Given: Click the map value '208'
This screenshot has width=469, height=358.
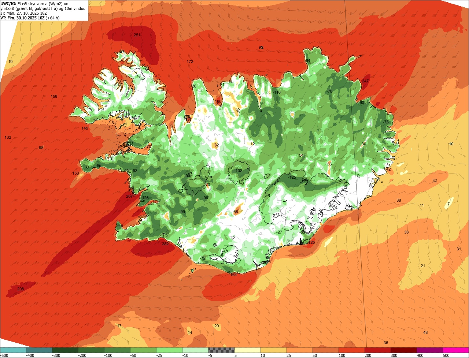Looking at the screenshot, I should [21, 289].
